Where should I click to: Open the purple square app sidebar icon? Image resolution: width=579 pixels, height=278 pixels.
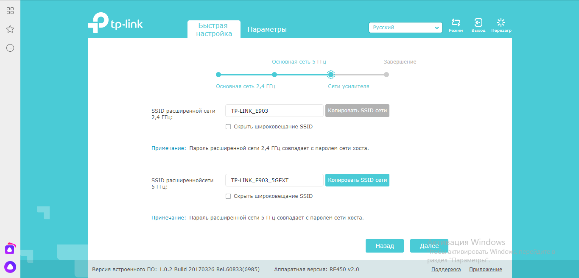[10, 249]
